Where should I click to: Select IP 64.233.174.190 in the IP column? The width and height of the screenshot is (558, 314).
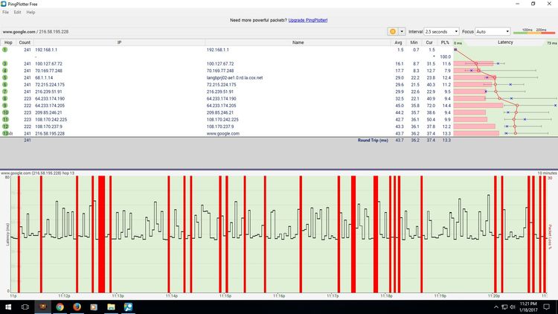(50, 99)
